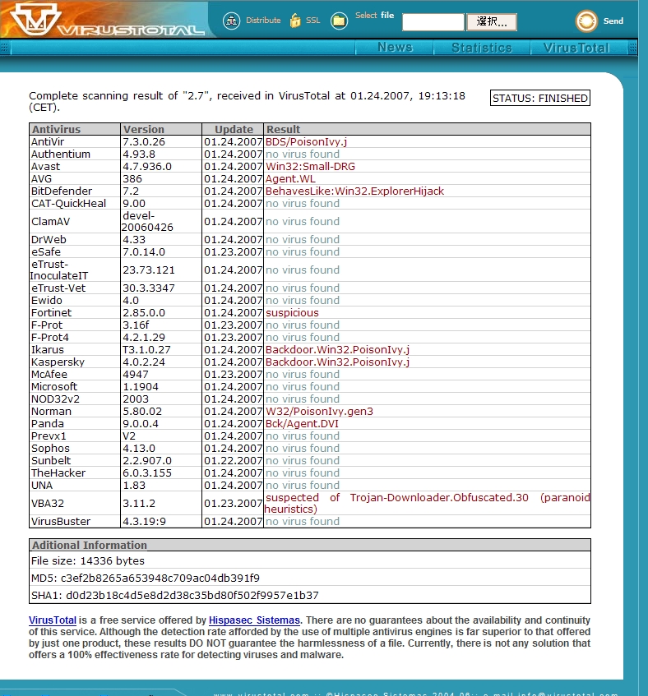648x696 pixels.
Task: Click the file browse button
Action: coord(491,21)
